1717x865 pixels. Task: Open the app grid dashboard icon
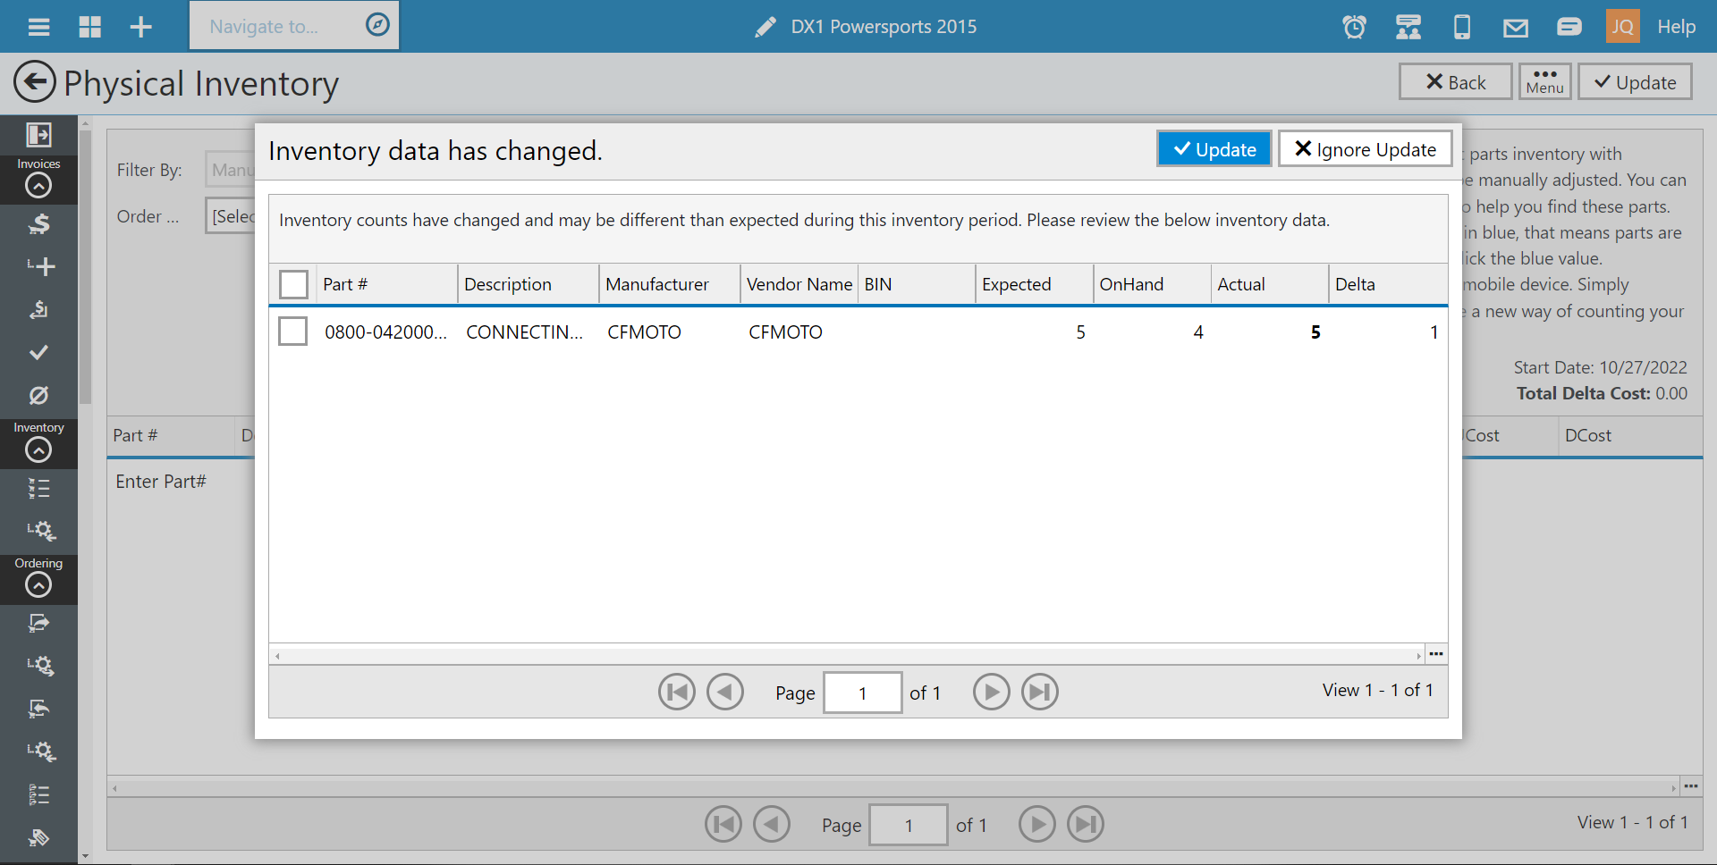point(90,27)
